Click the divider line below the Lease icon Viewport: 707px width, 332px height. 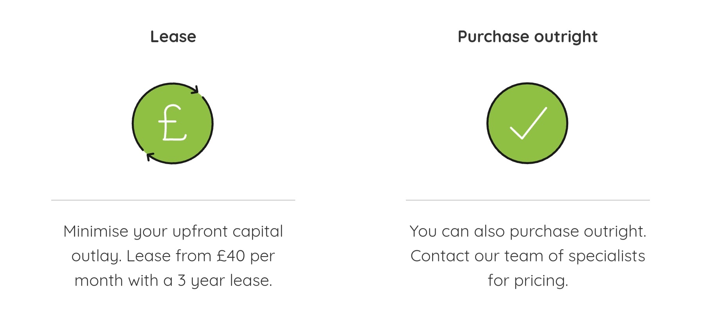173,200
